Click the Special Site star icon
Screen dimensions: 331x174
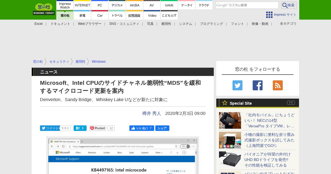(x=225, y=103)
